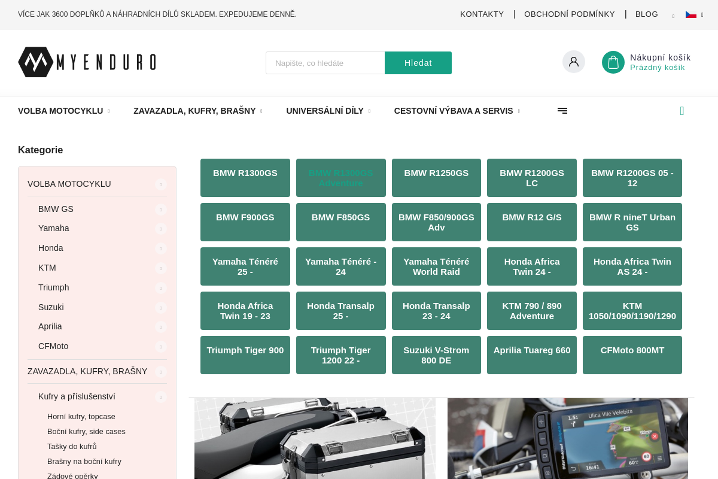The width and height of the screenshot is (718, 479).
Task: Open Brašny na boční kufry link
Action: (84, 461)
